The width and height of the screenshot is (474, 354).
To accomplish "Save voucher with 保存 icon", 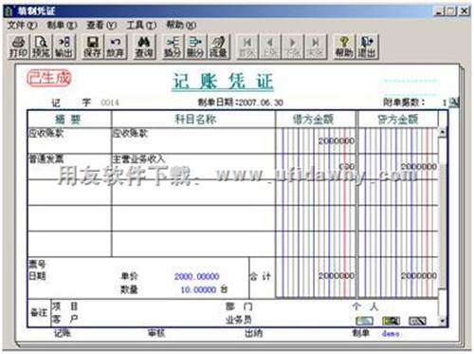I will pyautogui.click(x=92, y=47).
